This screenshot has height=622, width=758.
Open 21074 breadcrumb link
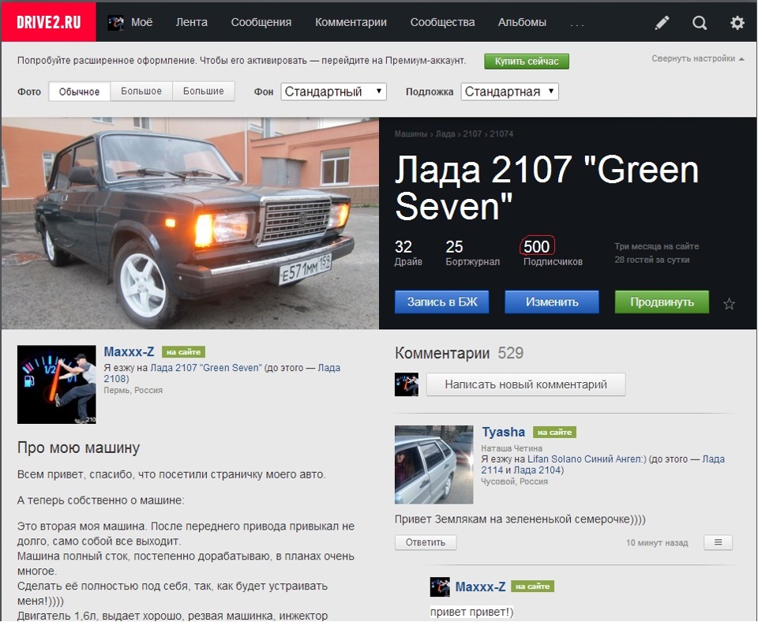coord(501,134)
